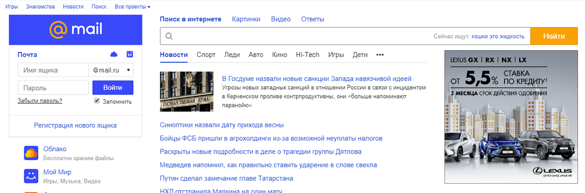Open headline about группы Дятлова
The image size is (585, 193).
point(261,152)
